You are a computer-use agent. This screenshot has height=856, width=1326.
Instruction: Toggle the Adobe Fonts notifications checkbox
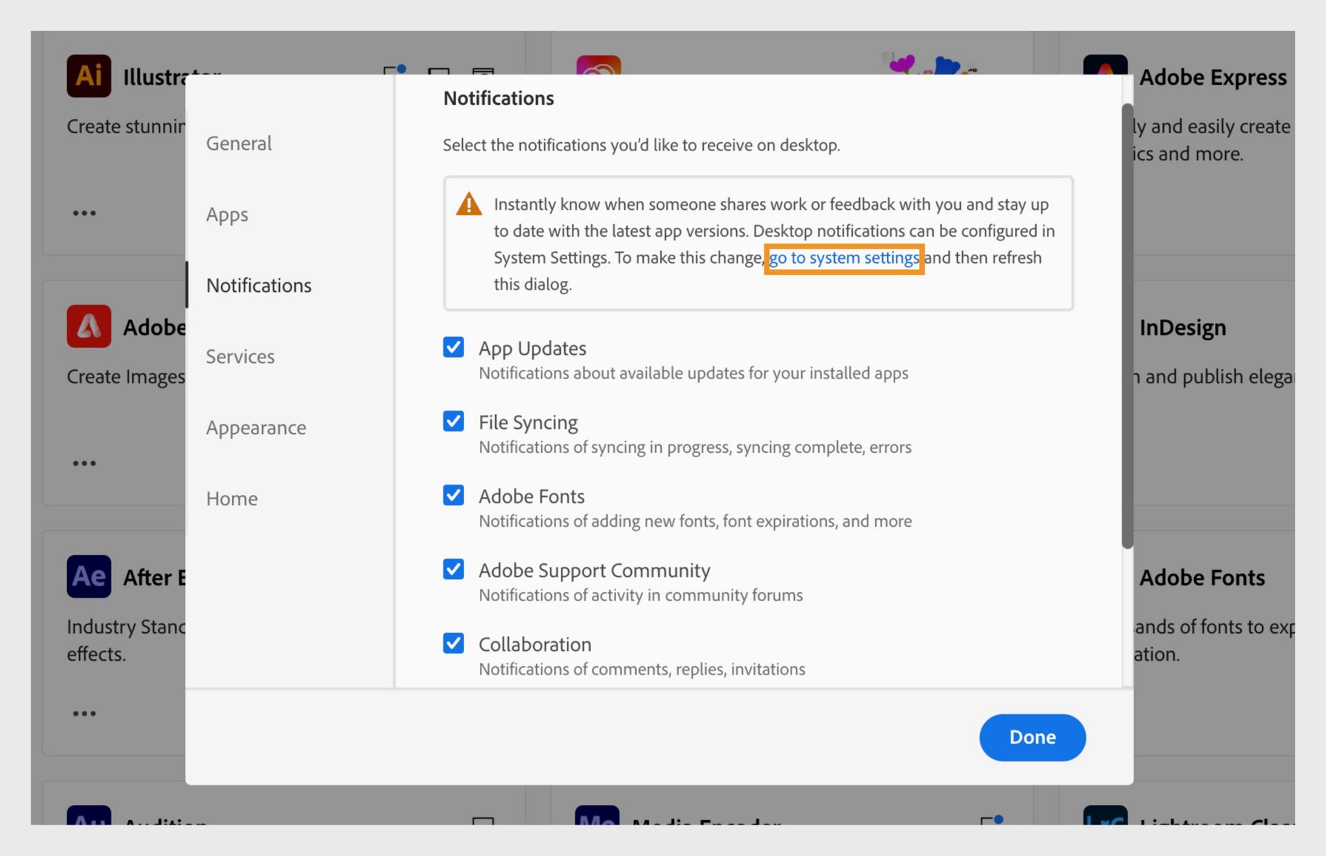(x=454, y=495)
